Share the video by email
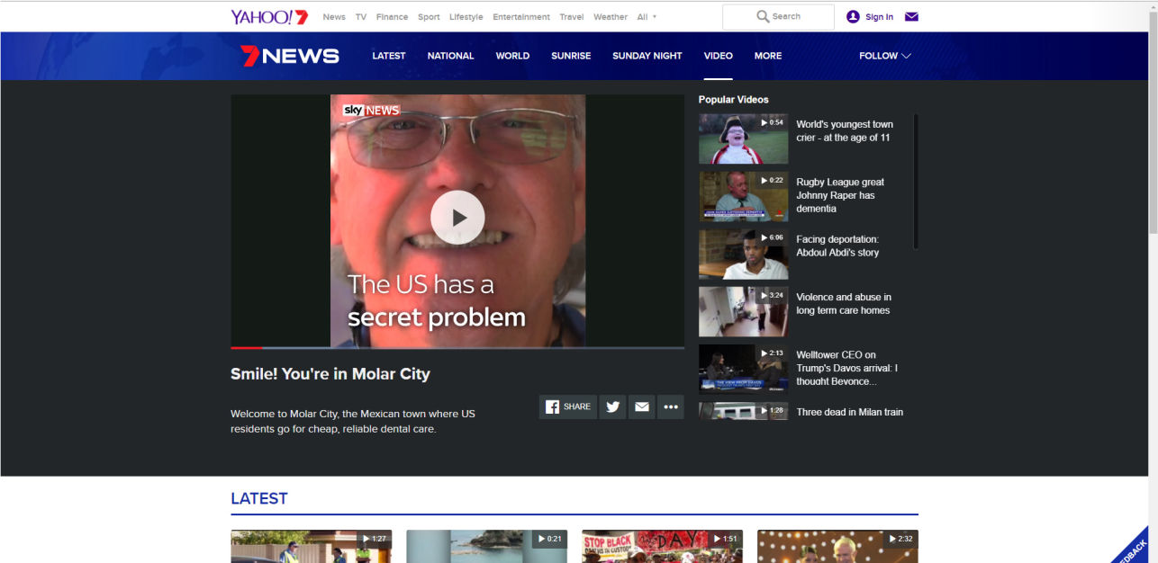Screen dimensions: 1158x563 [x=641, y=407]
